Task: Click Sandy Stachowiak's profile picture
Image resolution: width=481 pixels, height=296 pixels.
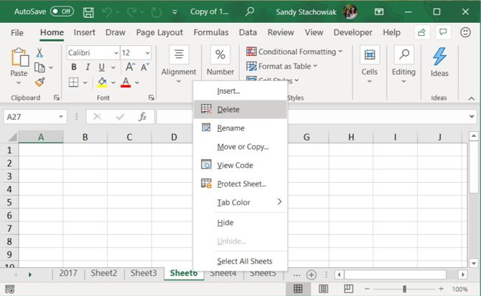Action: point(350,12)
